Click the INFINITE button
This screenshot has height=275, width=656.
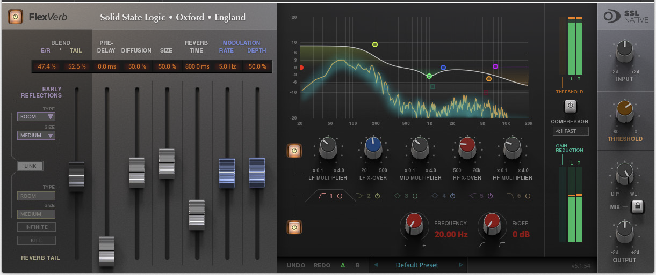[37, 227]
